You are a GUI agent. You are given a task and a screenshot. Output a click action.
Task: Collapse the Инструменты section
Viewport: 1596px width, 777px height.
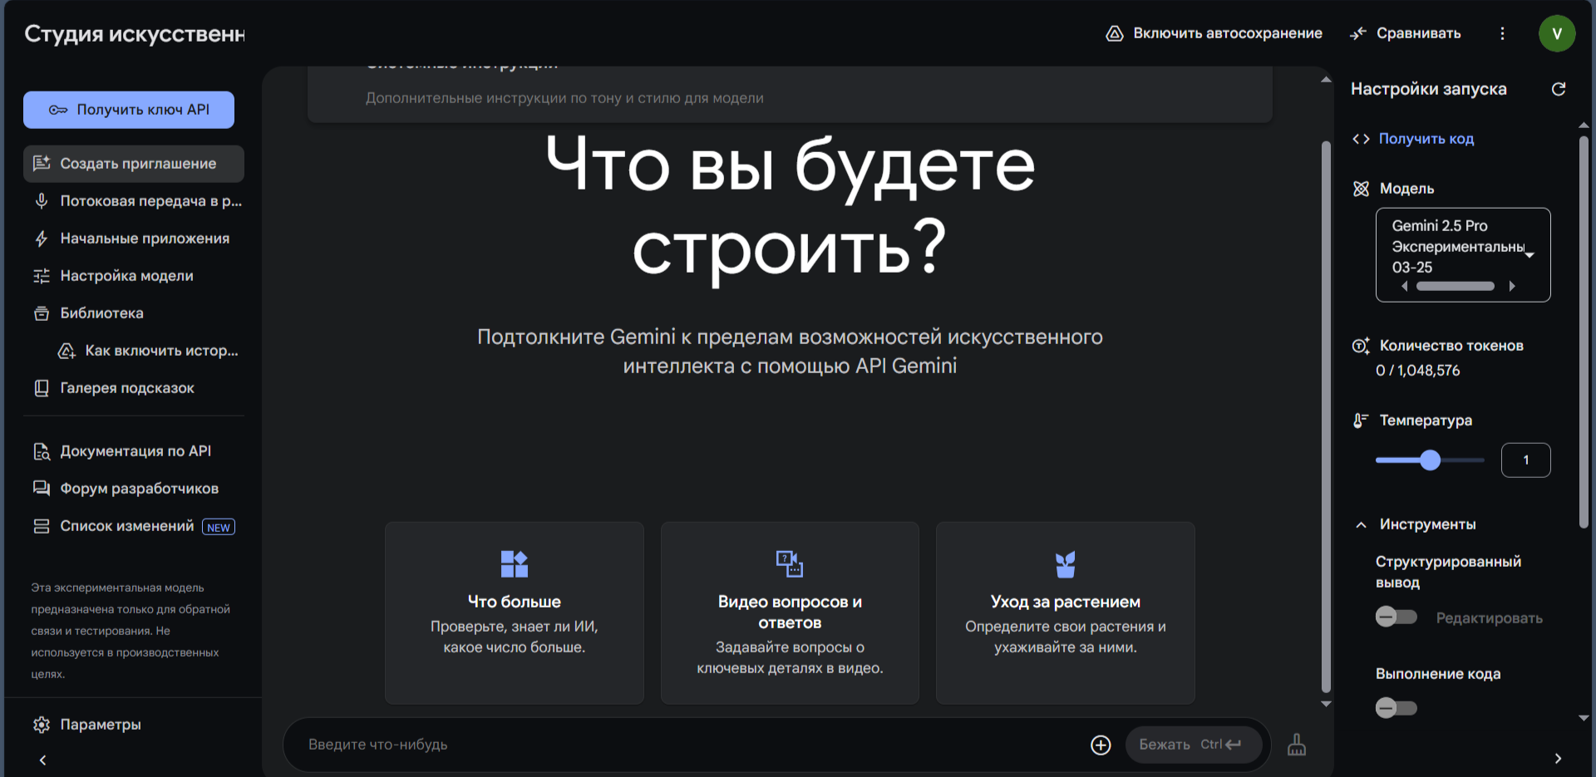pyautogui.click(x=1361, y=524)
